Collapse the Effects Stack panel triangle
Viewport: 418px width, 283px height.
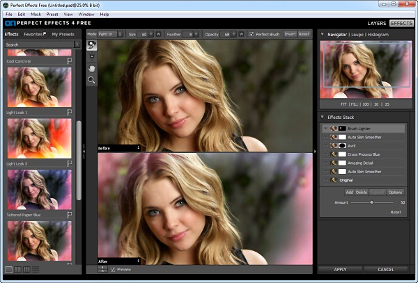pyautogui.click(x=322, y=117)
